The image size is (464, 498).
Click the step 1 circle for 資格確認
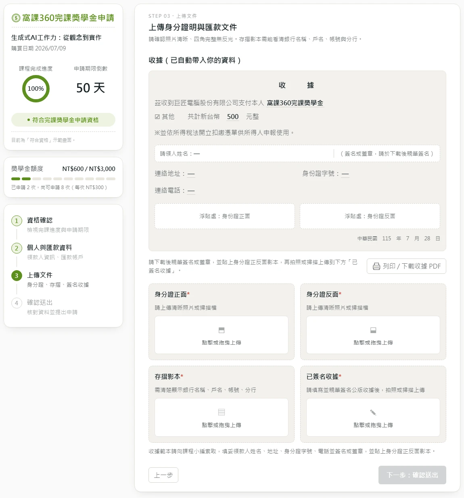pos(17,221)
